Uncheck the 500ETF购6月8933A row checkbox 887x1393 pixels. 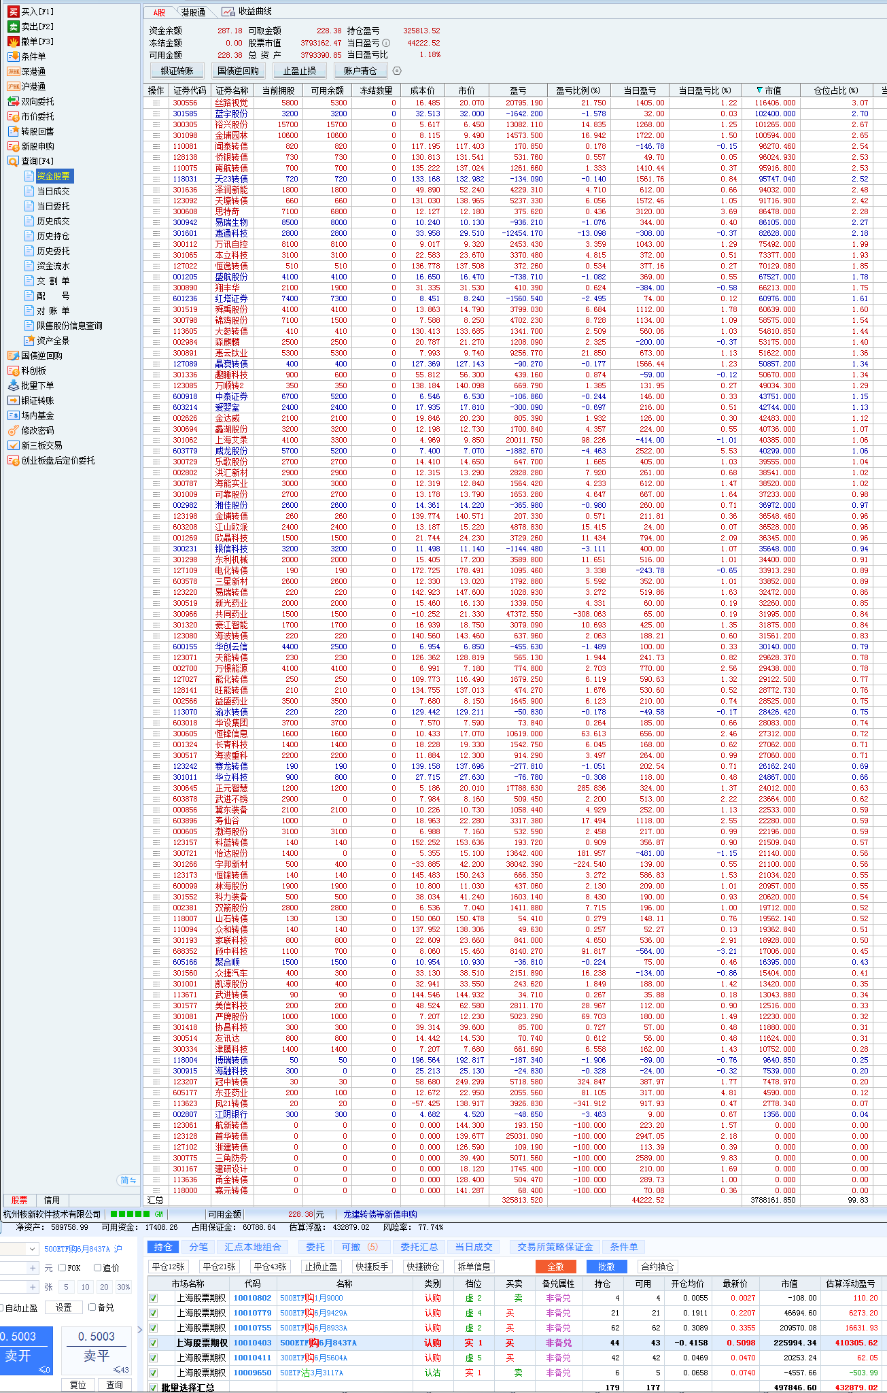[x=154, y=1328]
